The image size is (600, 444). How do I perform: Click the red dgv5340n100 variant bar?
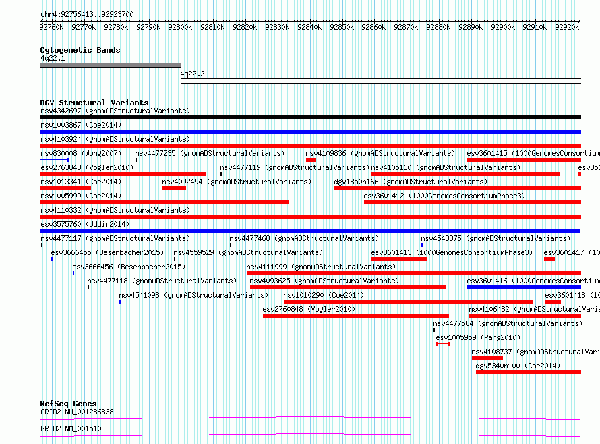click(528, 372)
